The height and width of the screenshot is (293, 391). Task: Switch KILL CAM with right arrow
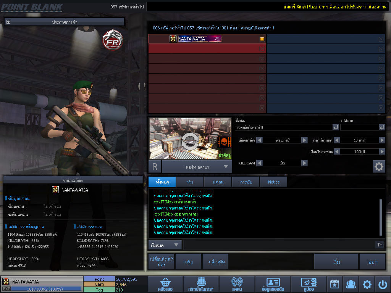click(304, 163)
